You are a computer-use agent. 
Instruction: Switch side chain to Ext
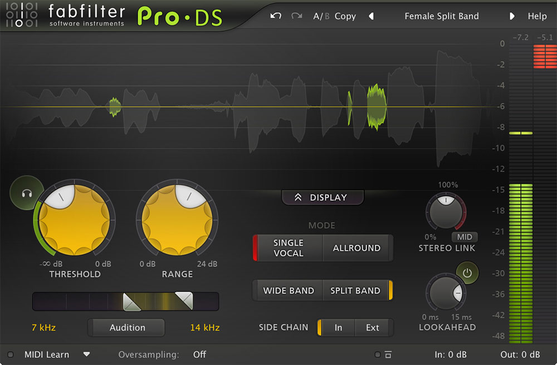pyautogui.click(x=373, y=328)
